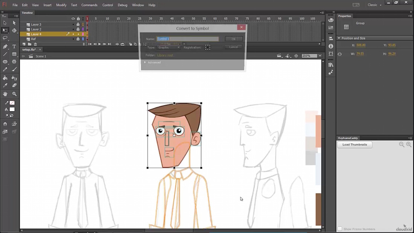Screen dimensions: 414x233
Task: Choose the Paint Bucket tool
Action: (5, 78)
